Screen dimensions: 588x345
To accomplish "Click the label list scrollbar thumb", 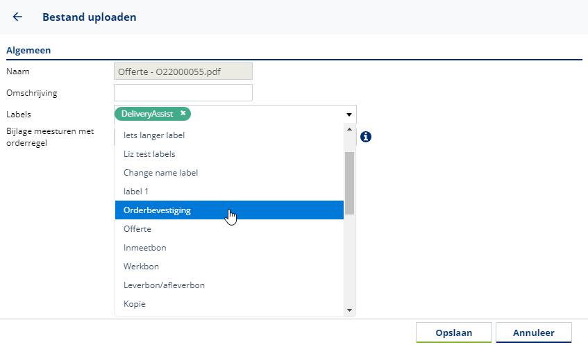I will click(350, 182).
